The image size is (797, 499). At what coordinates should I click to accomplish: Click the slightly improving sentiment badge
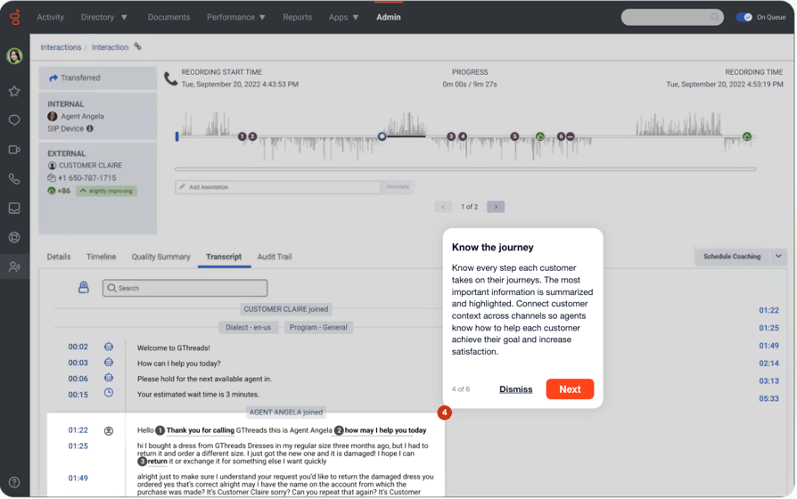107,191
